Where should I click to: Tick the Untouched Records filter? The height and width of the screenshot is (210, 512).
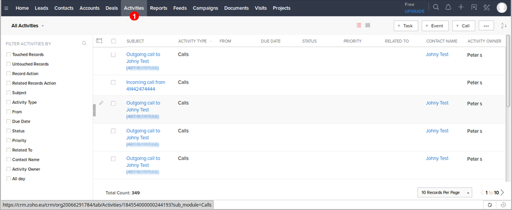(9, 64)
